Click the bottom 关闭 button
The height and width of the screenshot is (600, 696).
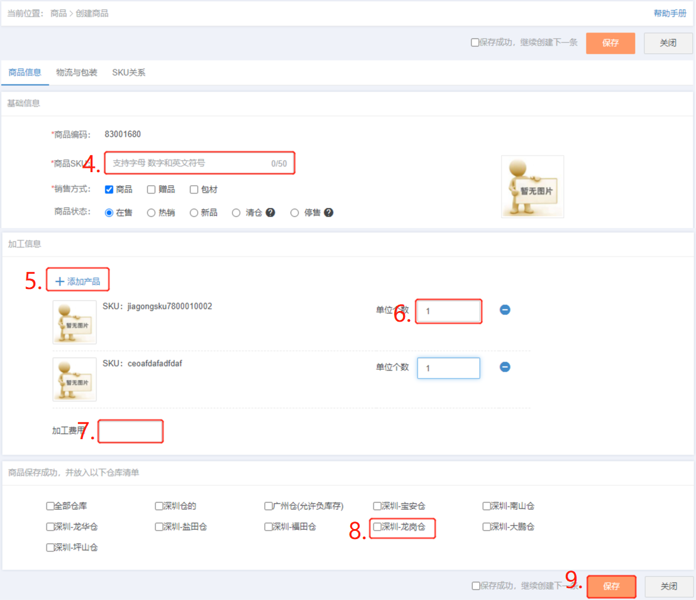(669, 586)
